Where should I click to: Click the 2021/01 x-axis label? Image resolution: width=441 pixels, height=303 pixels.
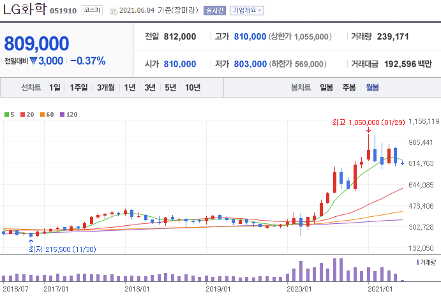coord(380,289)
